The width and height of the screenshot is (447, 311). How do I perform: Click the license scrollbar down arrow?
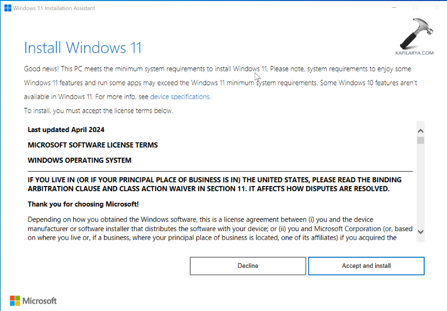[x=420, y=232]
